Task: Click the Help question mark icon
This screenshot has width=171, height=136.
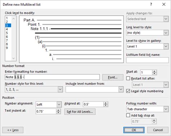Action: 151,4
